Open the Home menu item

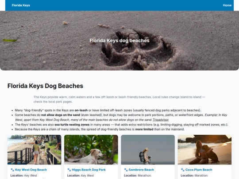click(227, 5)
